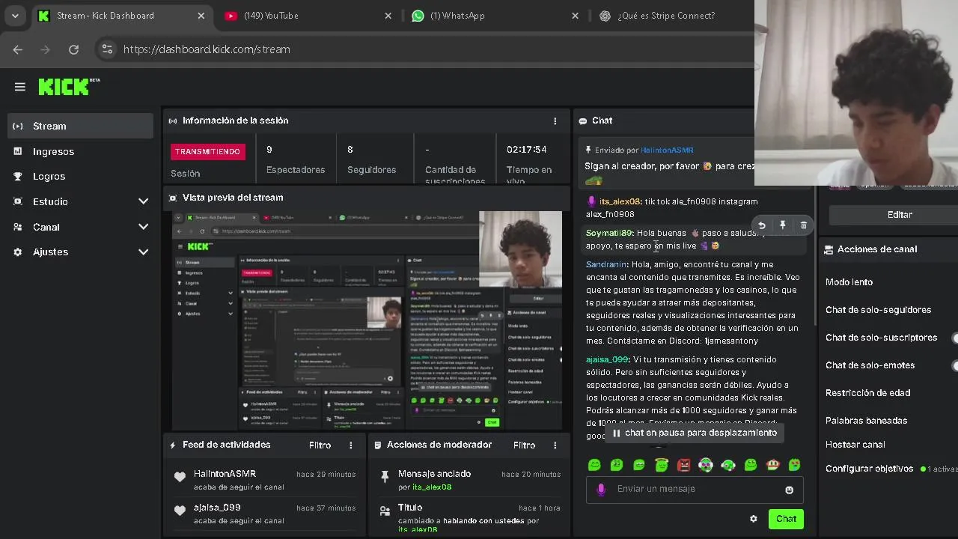Open the Acciones de moderador Filtro

[x=524, y=445]
